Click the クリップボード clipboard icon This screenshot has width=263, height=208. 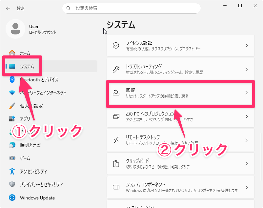tap(116, 164)
